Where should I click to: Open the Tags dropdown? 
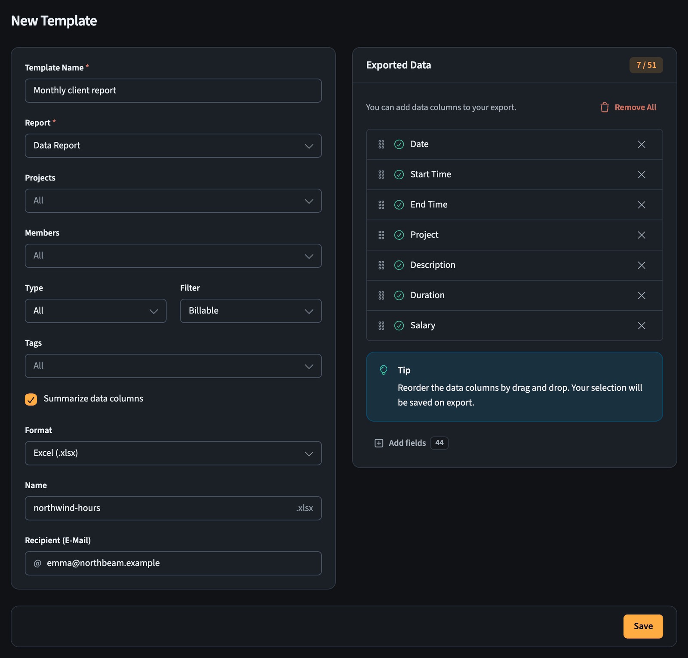[173, 366]
